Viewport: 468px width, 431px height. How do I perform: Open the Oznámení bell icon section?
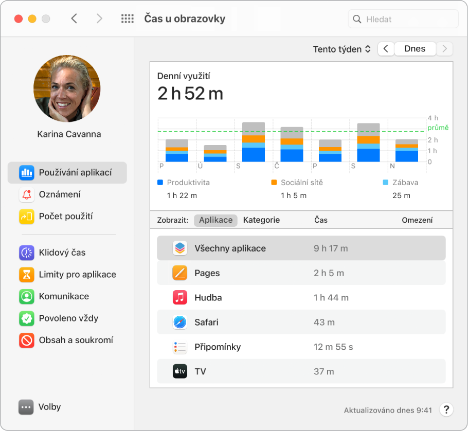tap(59, 194)
